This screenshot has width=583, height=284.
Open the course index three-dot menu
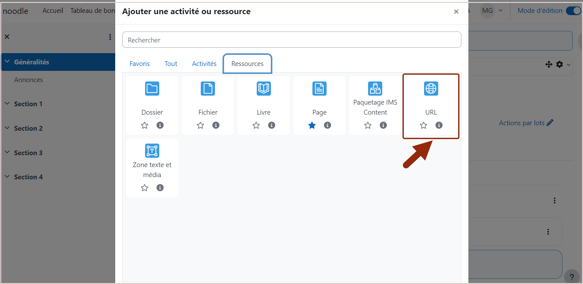(110, 37)
